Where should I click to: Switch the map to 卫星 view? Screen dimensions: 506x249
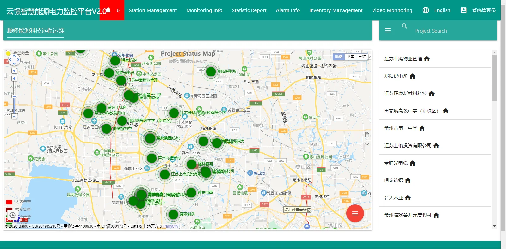point(350,57)
